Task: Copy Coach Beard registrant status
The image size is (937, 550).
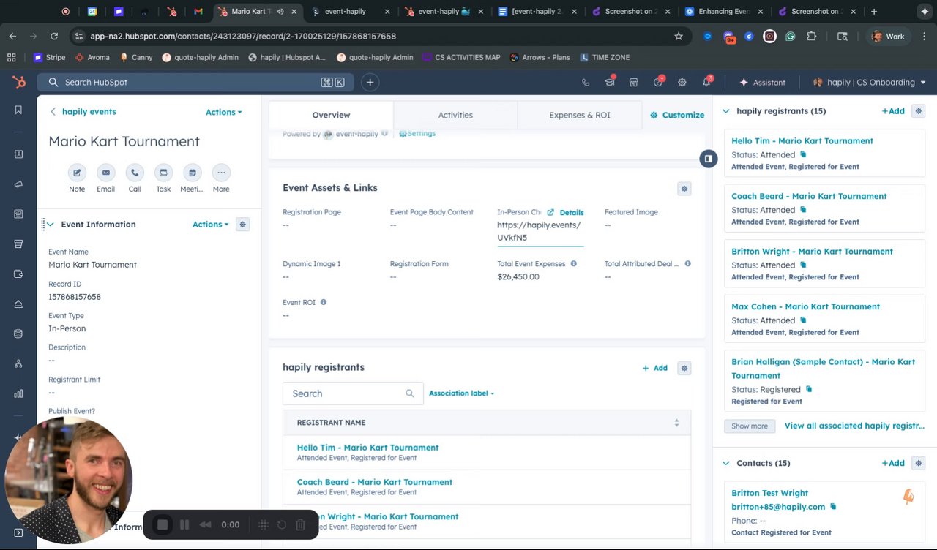Action: (x=803, y=210)
